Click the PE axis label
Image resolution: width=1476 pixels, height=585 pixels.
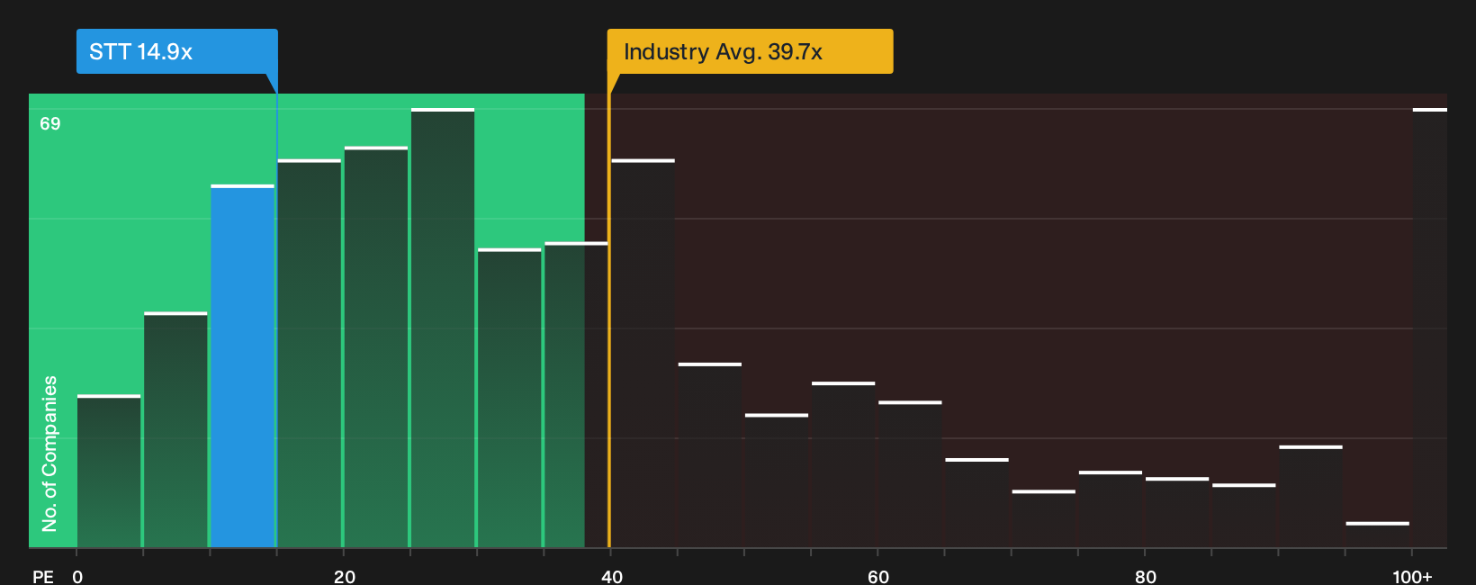click(x=43, y=576)
